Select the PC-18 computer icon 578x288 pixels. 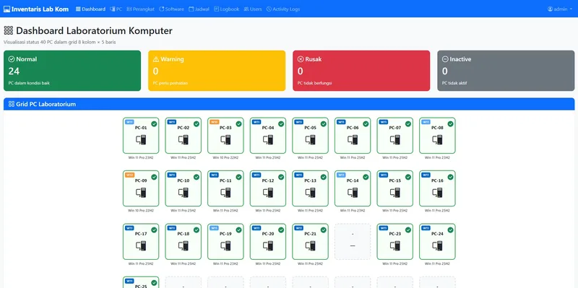point(184,245)
